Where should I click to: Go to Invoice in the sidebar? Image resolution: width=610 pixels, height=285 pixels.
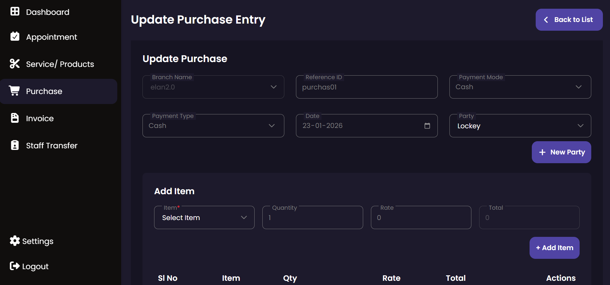coord(40,118)
